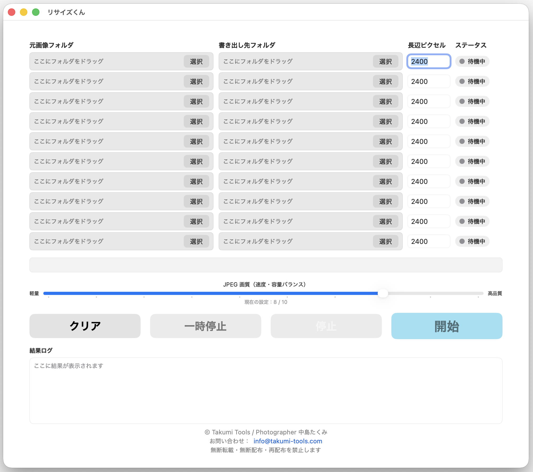Viewport: 533px width, 472px height.
Task: Click the 停止 stop button
Action: pos(326,326)
